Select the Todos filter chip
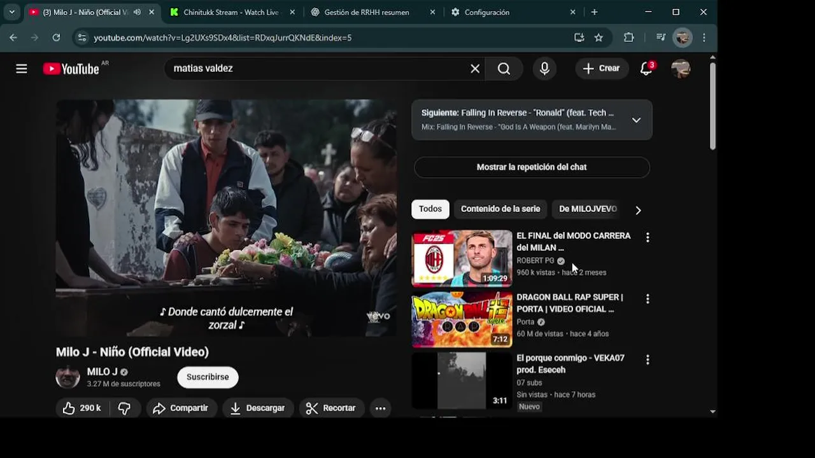Image resolution: width=815 pixels, height=458 pixels. pos(430,209)
